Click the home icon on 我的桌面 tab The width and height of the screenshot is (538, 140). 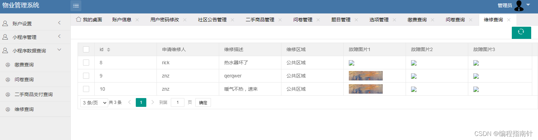coord(78,19)
